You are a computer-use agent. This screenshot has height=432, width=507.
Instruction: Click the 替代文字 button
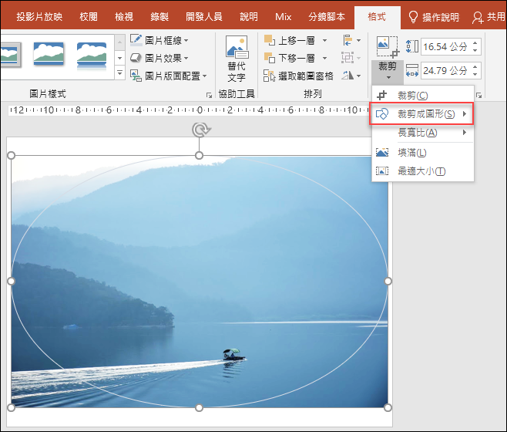(237, 59)
